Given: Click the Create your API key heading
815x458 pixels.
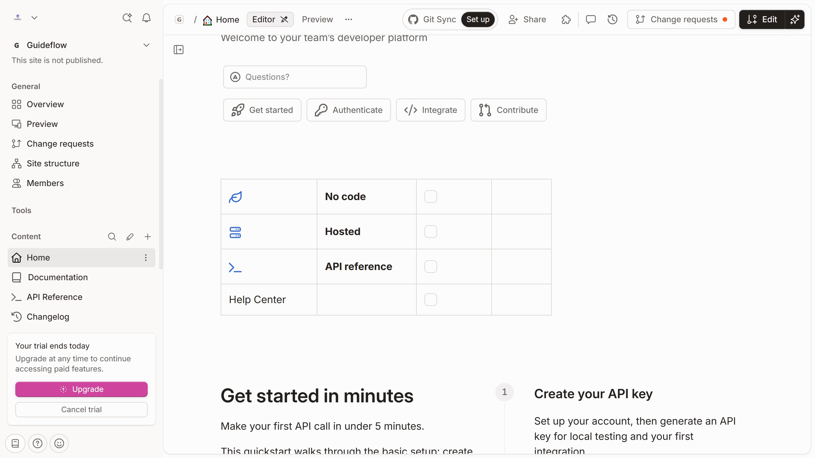Looking at the screenshot, I should [593, 394].
